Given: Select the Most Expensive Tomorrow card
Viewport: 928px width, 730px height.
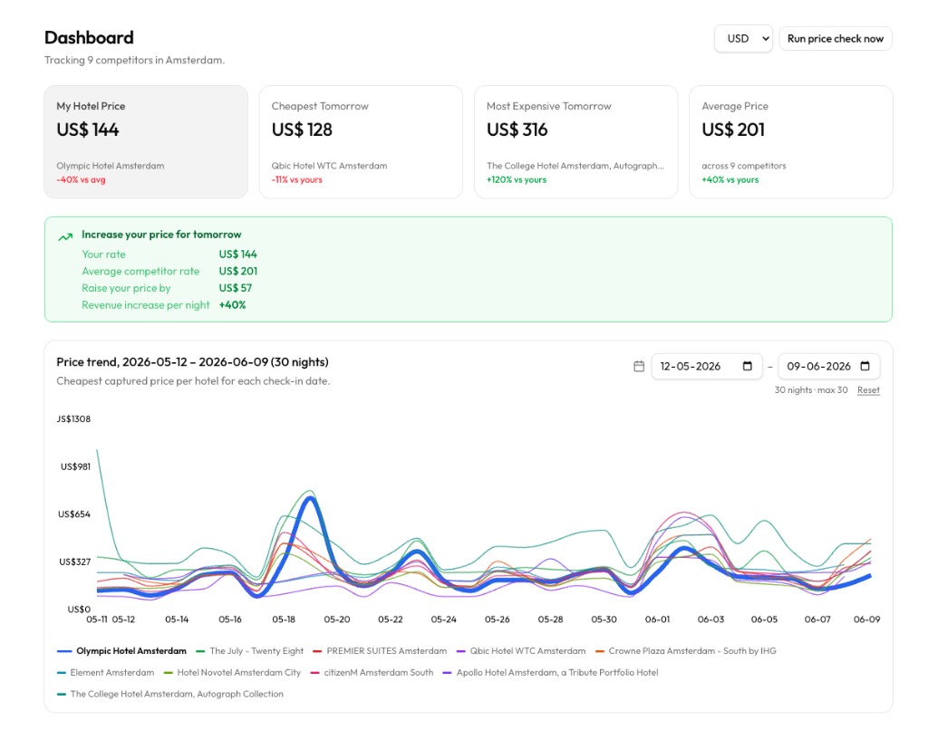Looking at the screenshot, I should [575, 142].
